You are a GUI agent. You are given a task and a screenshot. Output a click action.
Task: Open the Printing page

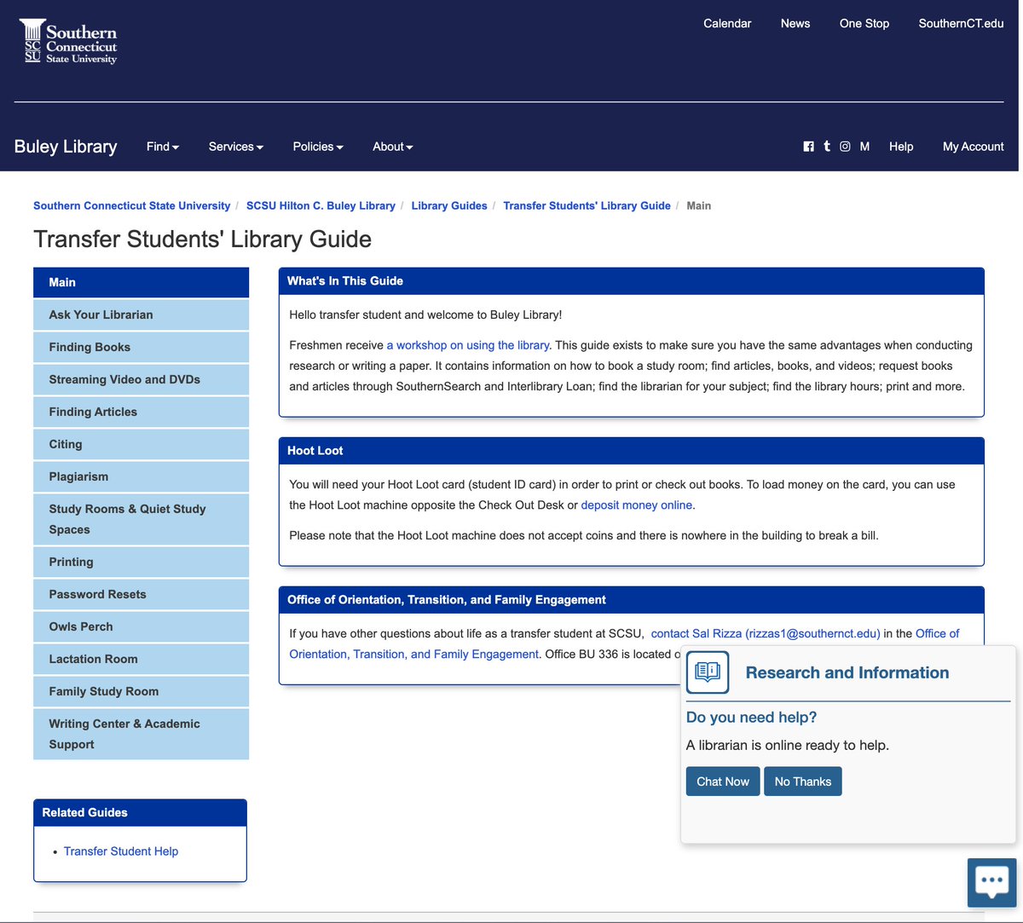click(141, 562)
